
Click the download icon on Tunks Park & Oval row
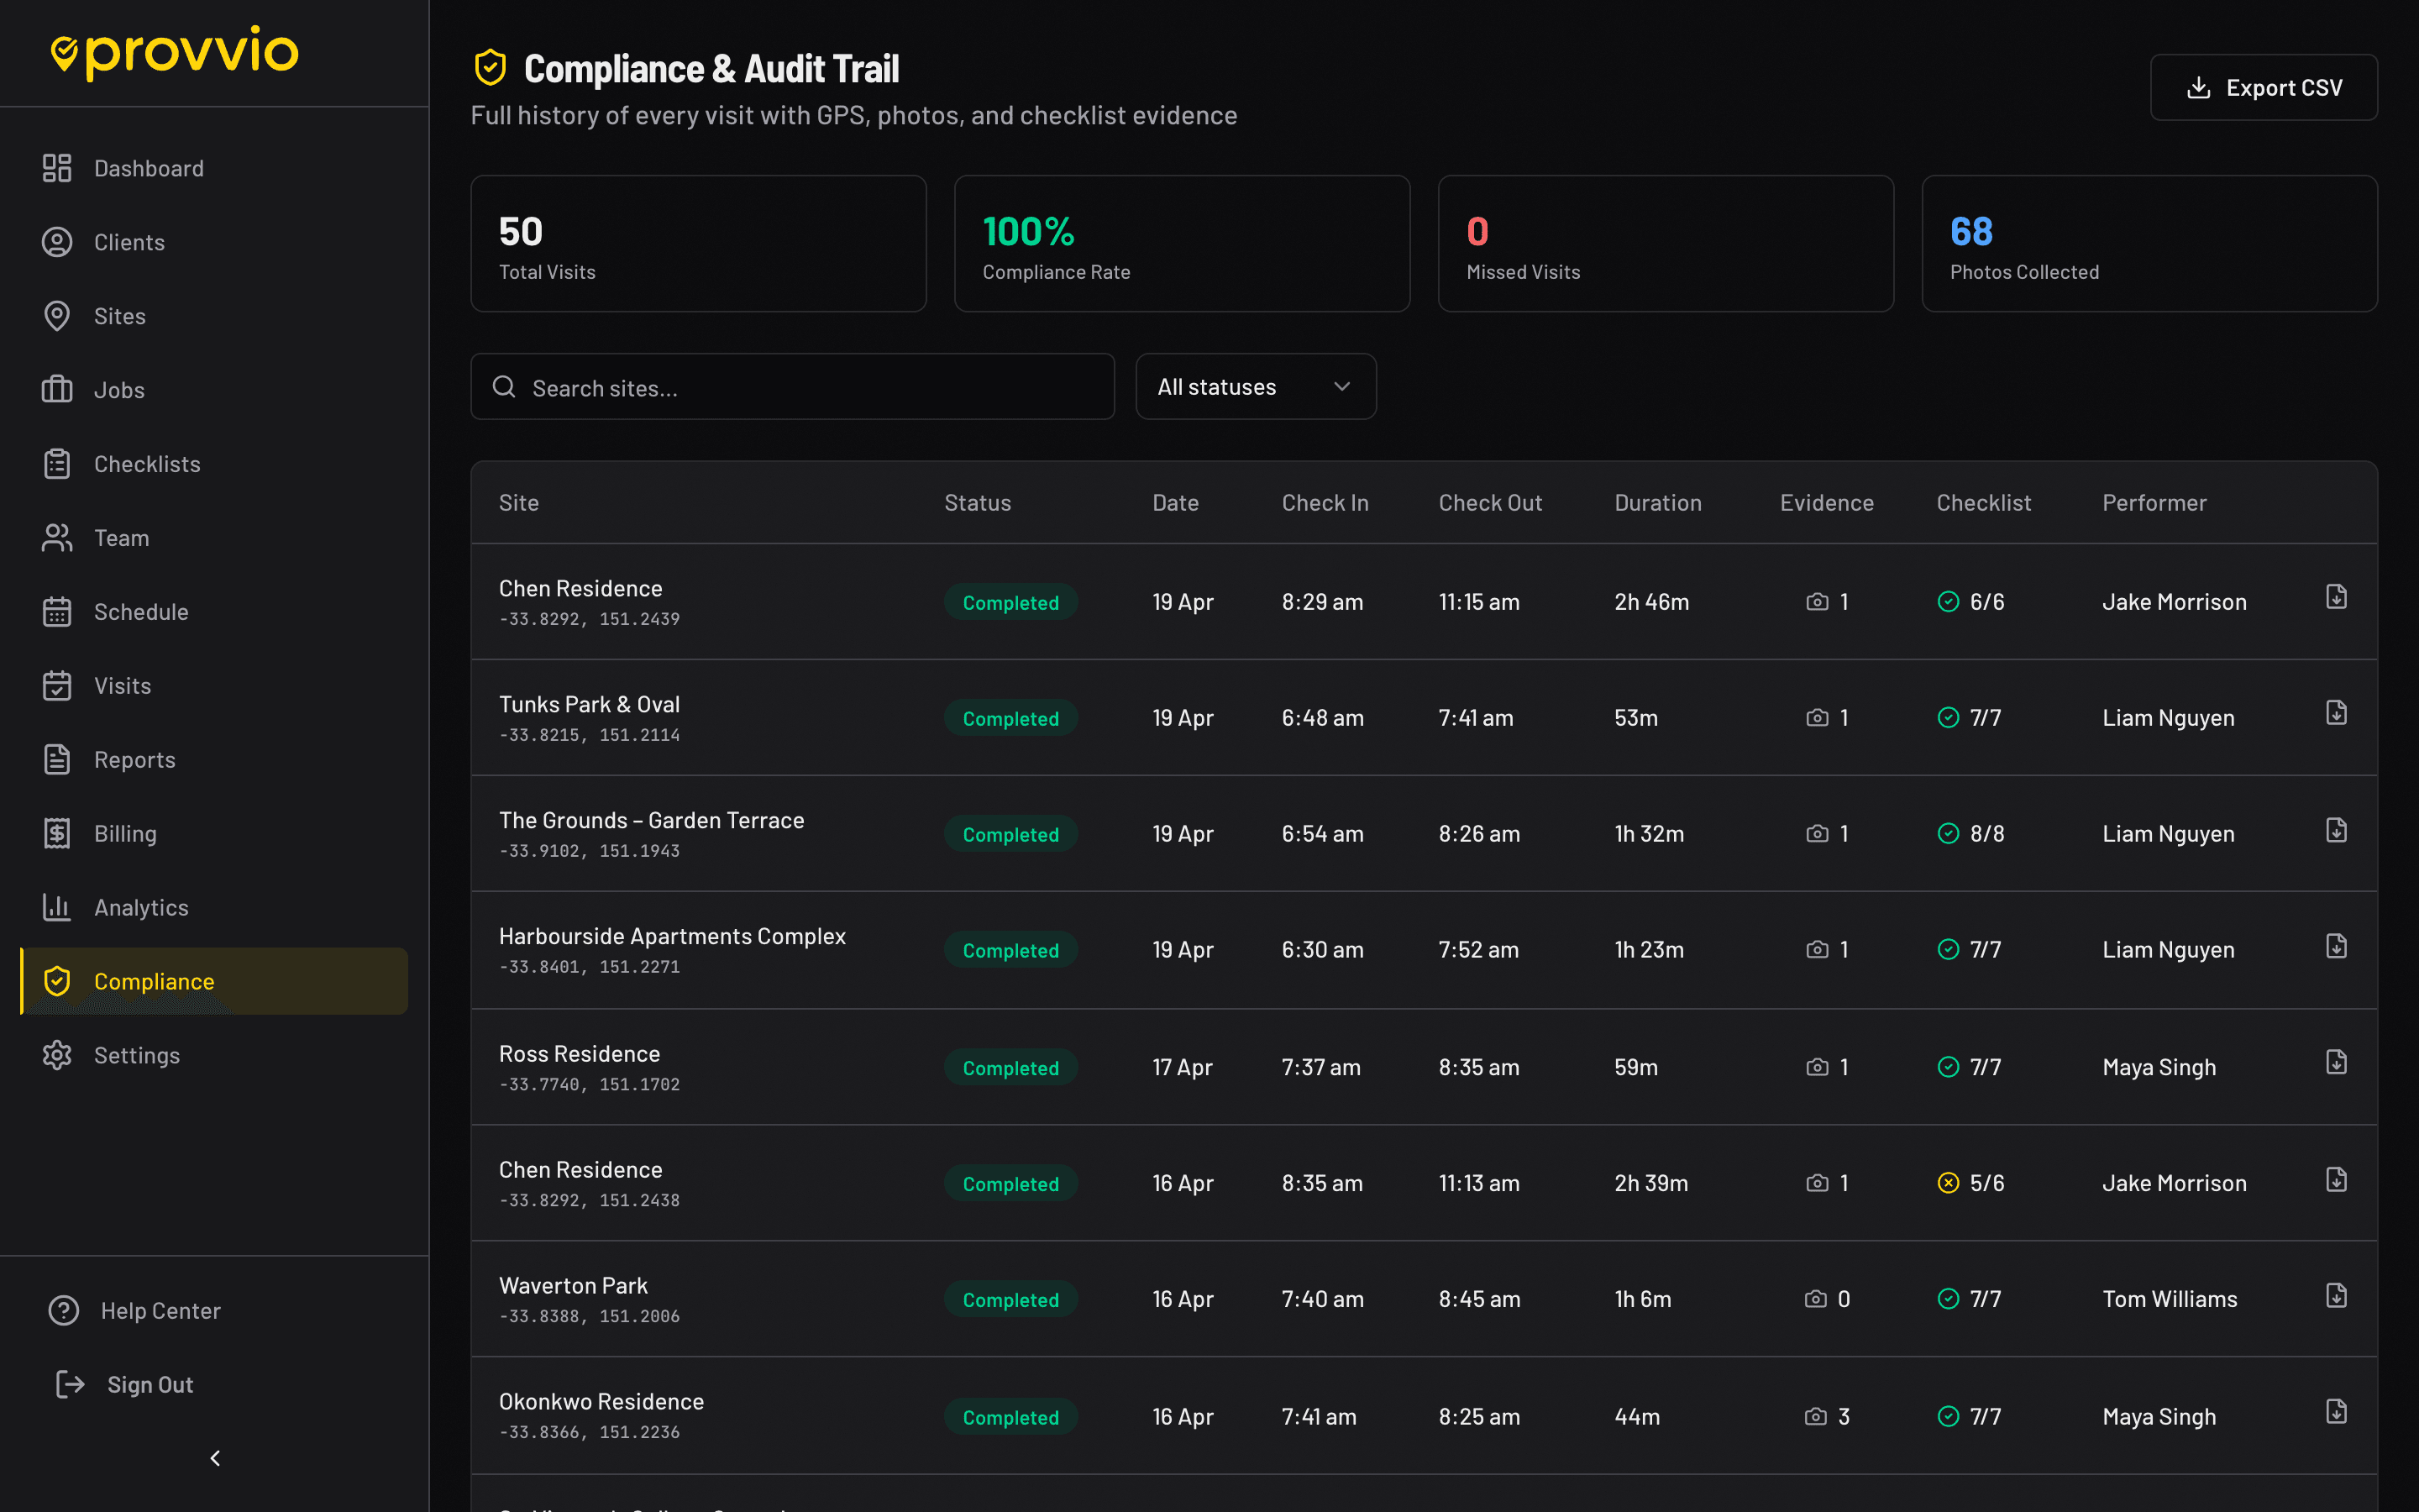(x=2336, y=712)
